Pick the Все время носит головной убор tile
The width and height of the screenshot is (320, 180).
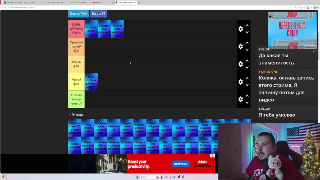click(x=101, y=128)
